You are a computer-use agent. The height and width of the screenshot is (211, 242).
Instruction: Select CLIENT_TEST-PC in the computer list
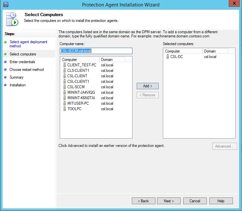coord(82,65)
